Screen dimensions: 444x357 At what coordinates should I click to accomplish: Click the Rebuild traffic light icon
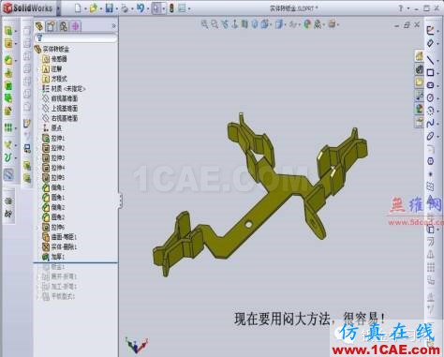point(171,8)
